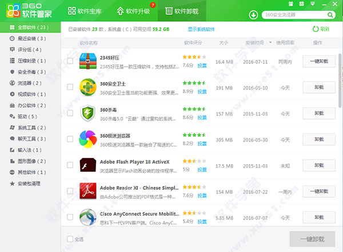343x252 pixels.
Task: Click 卸载 for 360极速浏览器
Action: (319, 139)
